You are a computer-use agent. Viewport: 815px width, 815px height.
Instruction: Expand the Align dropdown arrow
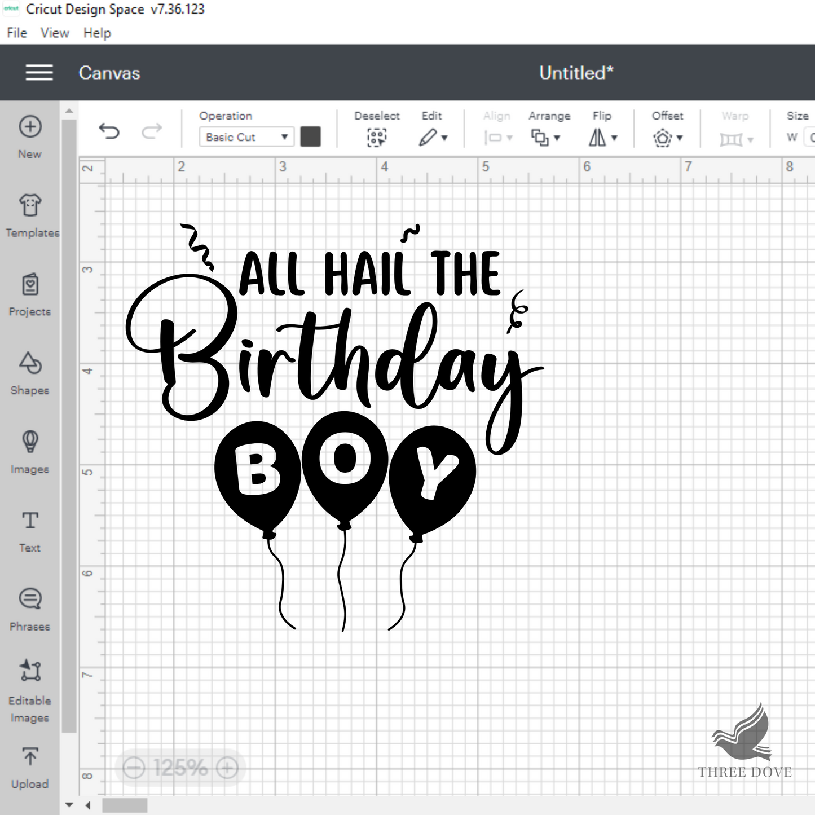(x=510, y=138)
